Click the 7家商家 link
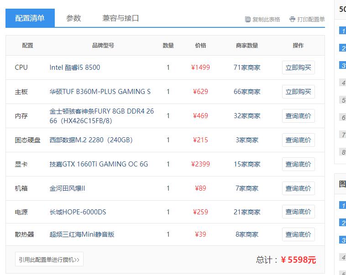 click(x=247, y=188)
